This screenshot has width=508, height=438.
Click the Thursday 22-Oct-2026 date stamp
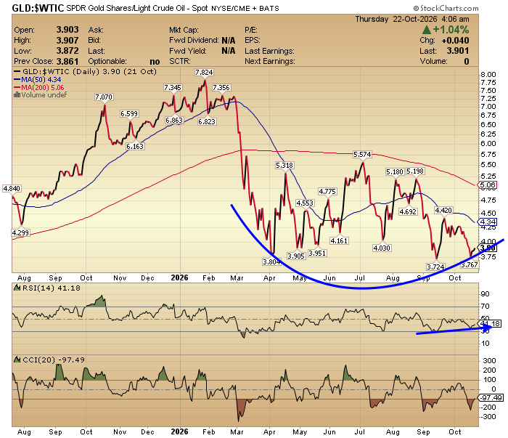click(x=412, y=19)
